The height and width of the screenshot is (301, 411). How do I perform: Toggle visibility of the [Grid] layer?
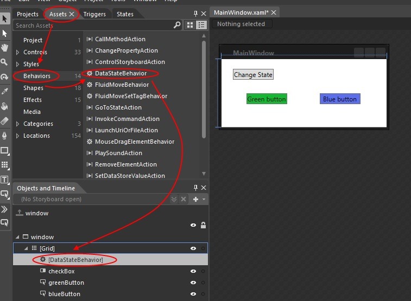193,248
